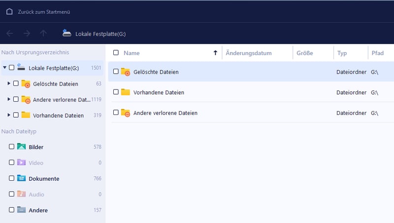The image size is (394, 223).
Task: Click the home icon for Startmenü
Action: 9,11
